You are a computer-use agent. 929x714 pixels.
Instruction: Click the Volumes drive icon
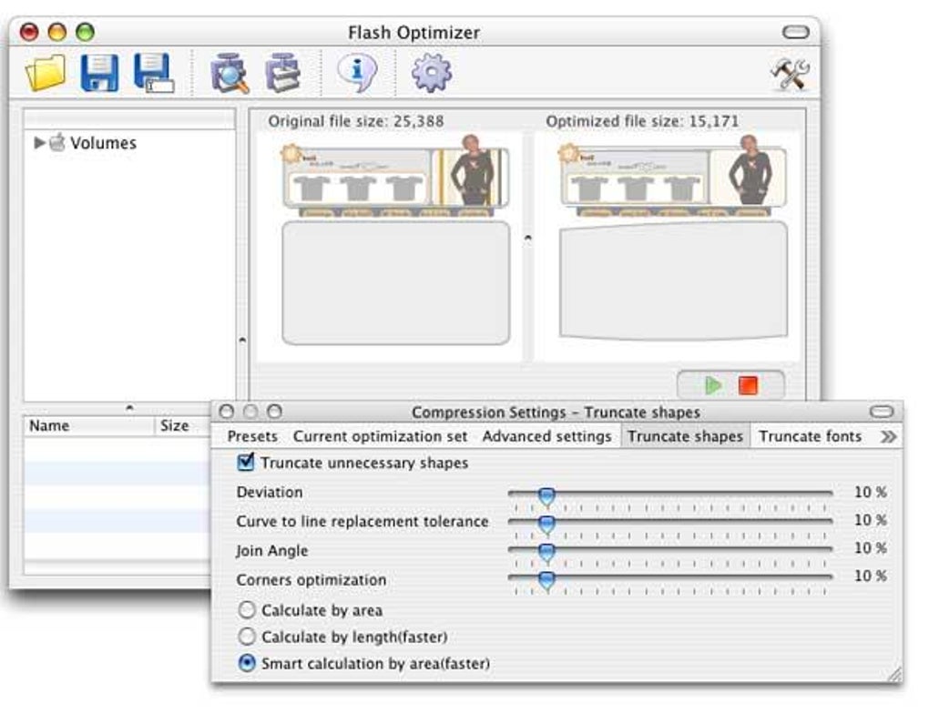pos(56,142)
